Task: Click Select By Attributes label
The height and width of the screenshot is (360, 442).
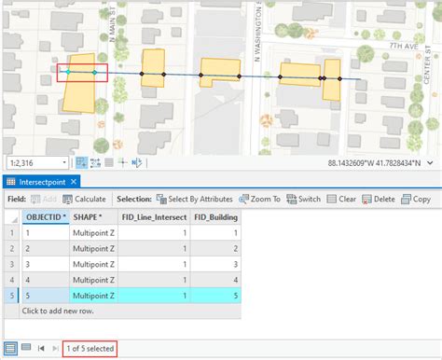Action: 200,199
